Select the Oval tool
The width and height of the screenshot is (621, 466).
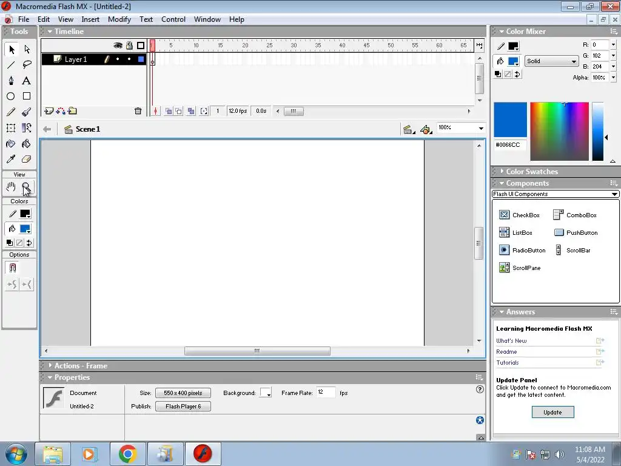pyautogui.click(x=11, y=96)
